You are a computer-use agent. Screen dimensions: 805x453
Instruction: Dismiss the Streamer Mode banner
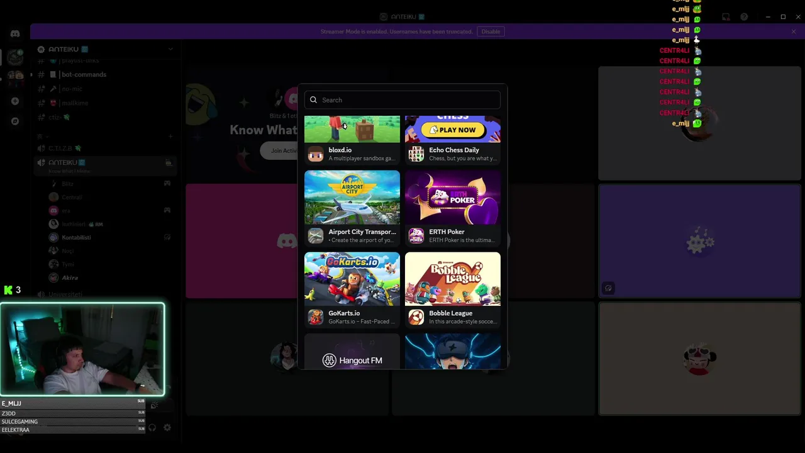pyautogui.click(x=794, y=31)
